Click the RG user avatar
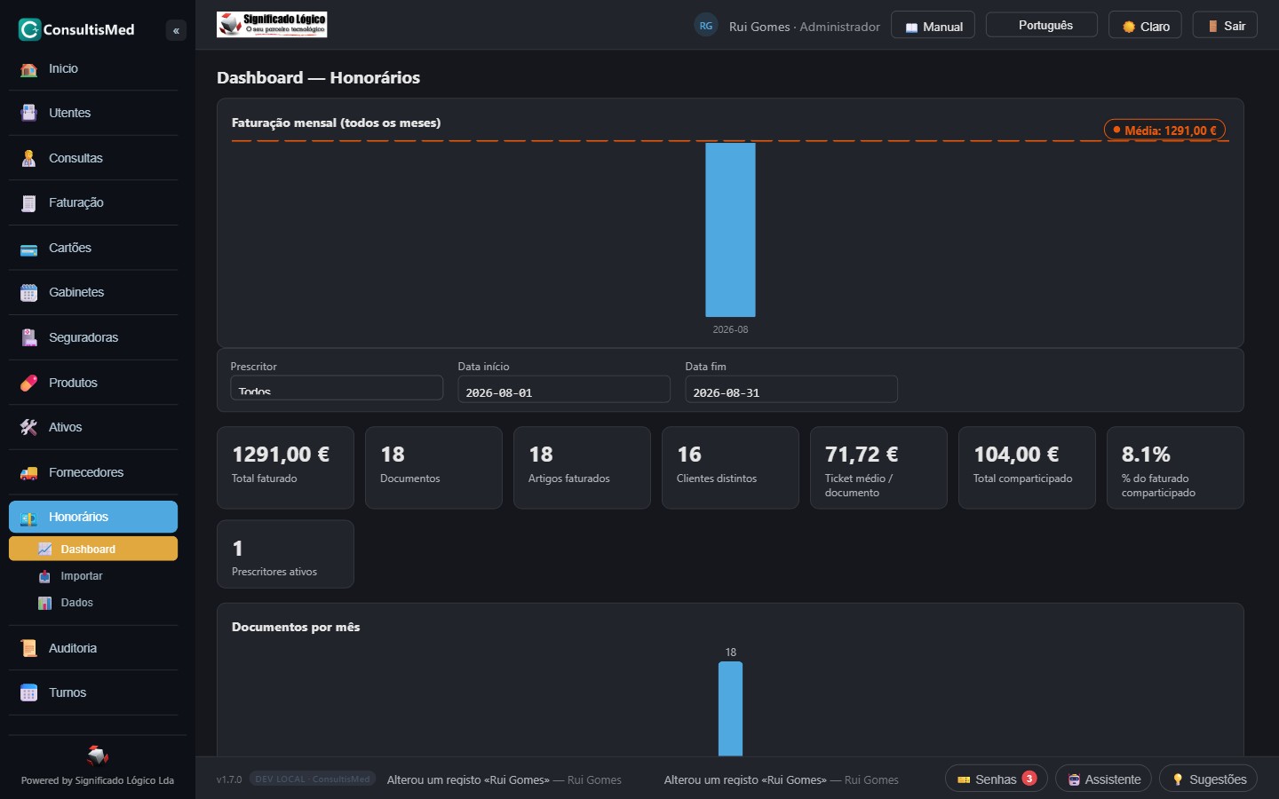The height and width of the screenshot is (799, 1279). [x=706, y=26]
